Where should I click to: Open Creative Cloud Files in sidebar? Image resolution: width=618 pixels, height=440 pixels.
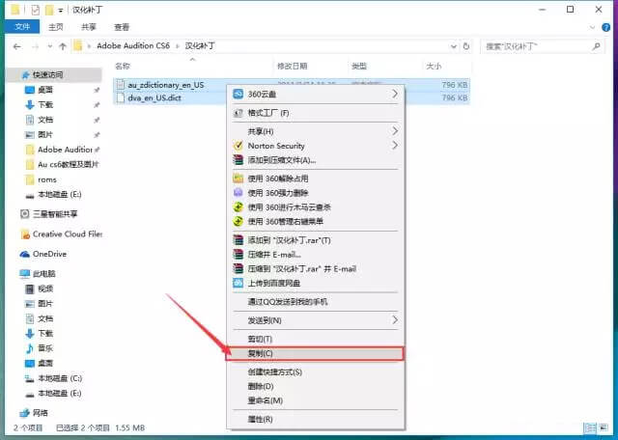tap(68, 234)
